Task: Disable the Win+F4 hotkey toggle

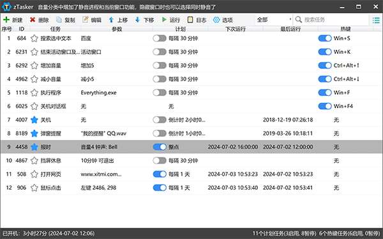Action: click(325, 106)
